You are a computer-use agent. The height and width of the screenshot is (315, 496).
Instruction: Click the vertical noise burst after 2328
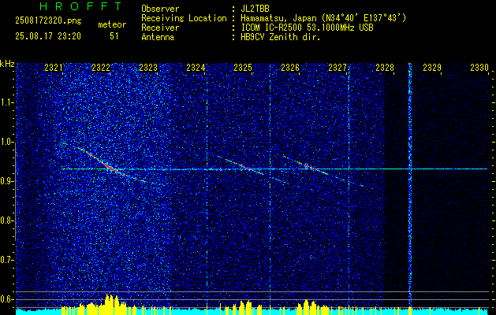click(410, 186)
